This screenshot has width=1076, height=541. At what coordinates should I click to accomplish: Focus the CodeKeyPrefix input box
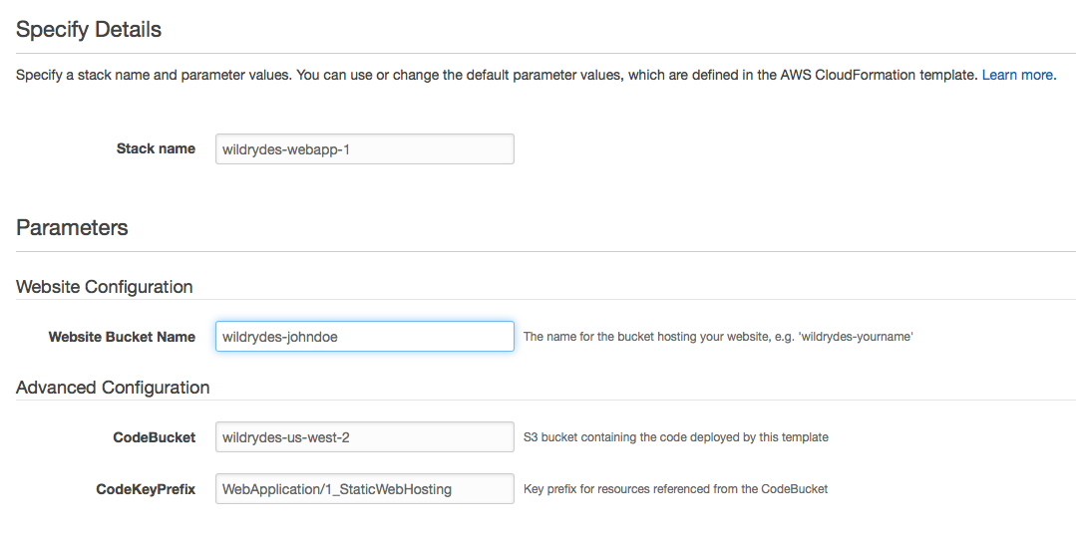coord(364,489)
